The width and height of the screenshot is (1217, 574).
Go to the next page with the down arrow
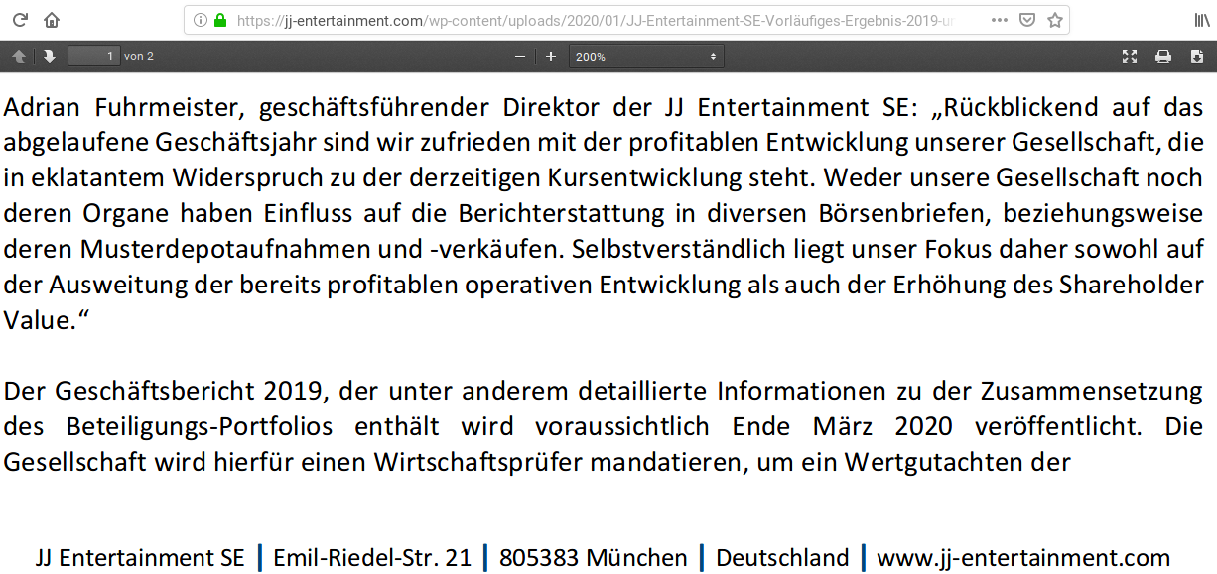pyautogui.click(x=49, y=57)
